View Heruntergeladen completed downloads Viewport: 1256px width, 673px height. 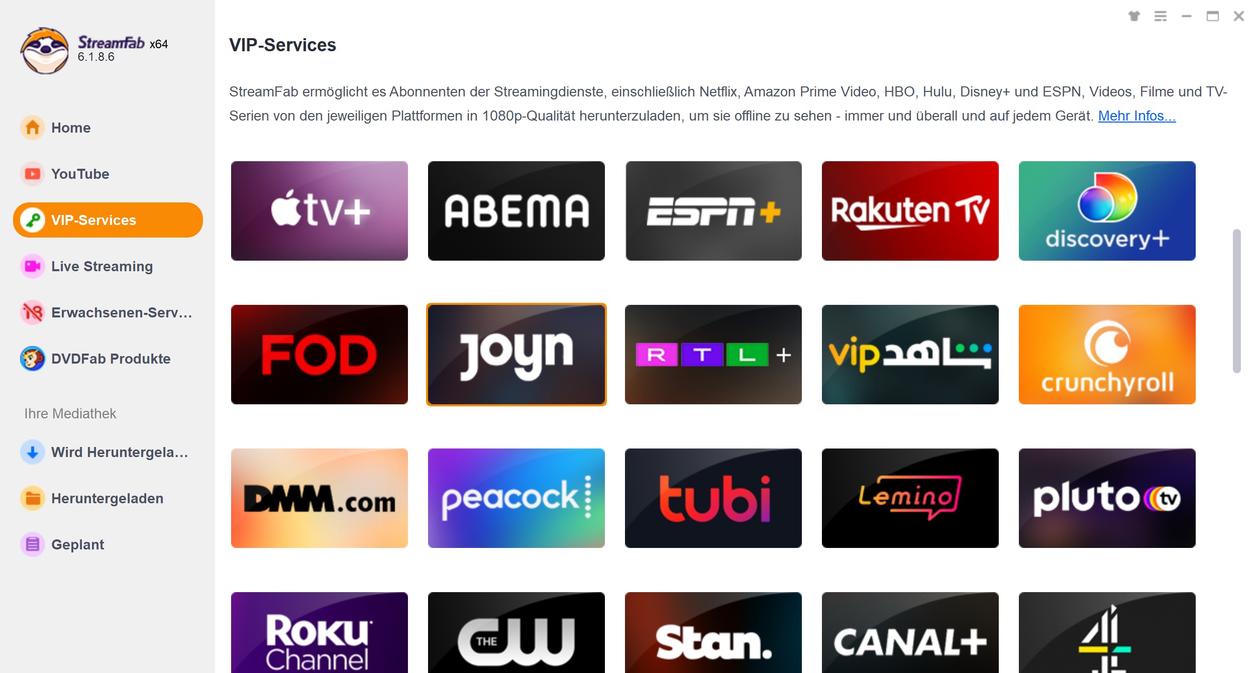coord(107,498)
